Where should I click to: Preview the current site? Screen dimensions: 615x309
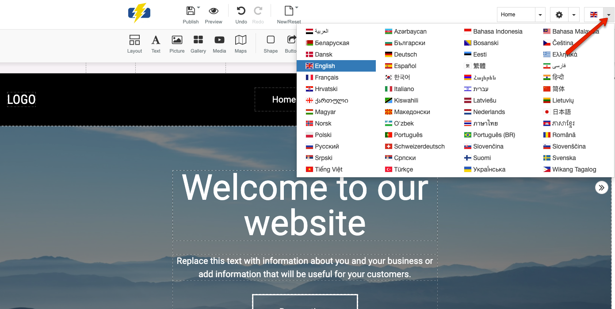click(214, 14)
